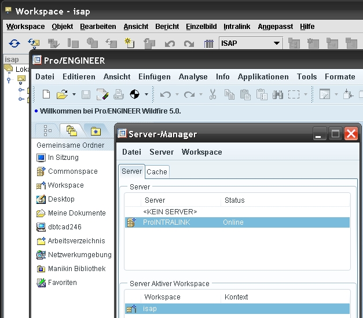Open Workspace in common folders list
The width and height of the screenshot is (363, 318).
pos(60,185)
